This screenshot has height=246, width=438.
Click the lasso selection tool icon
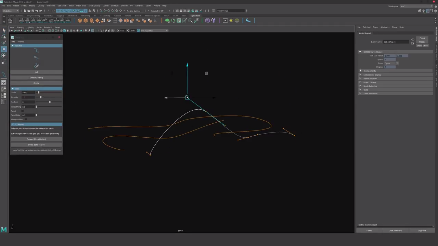(4, 37)
